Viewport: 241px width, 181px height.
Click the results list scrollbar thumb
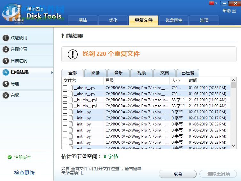[x=233, y=85]
